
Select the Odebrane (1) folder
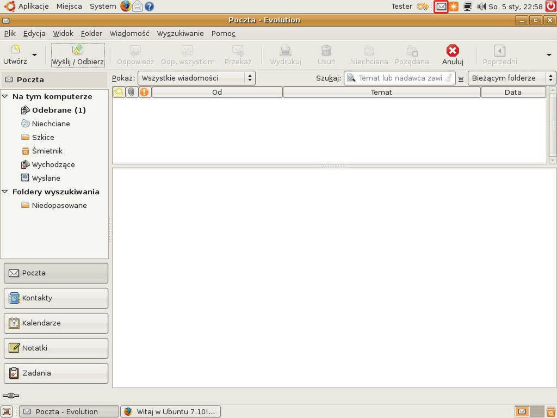click(59, 110)
